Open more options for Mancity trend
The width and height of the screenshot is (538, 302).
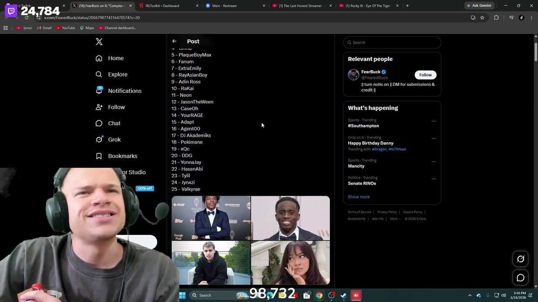(434, 162)
